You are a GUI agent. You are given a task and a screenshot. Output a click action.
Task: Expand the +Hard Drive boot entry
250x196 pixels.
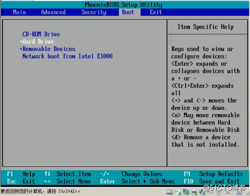37,42
